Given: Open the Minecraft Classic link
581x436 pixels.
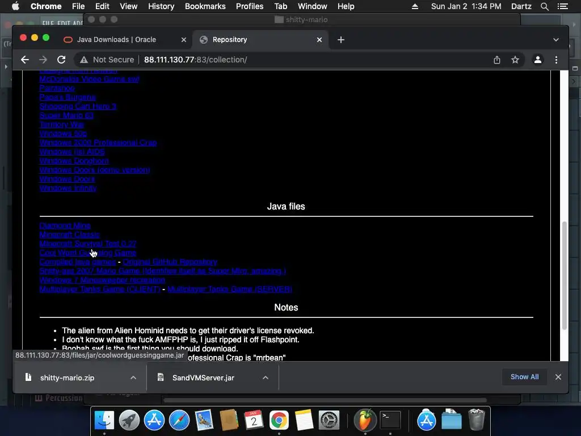Looking at the screenshot, I should tap(69, 234).
